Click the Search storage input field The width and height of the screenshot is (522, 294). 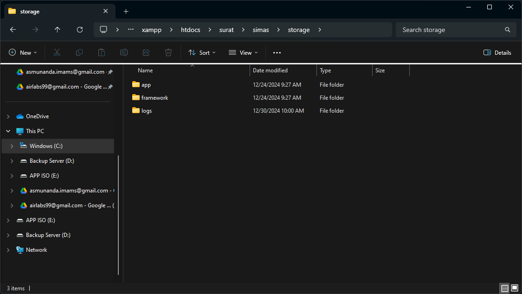tap(450, 30)
